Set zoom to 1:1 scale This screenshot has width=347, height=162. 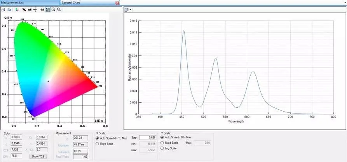(x=42, y=10)
